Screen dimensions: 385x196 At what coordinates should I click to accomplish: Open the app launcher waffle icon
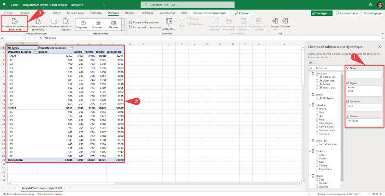[5, 5]
